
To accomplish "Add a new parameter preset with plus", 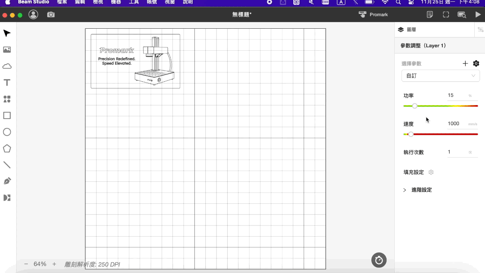I will click(465, 63).
